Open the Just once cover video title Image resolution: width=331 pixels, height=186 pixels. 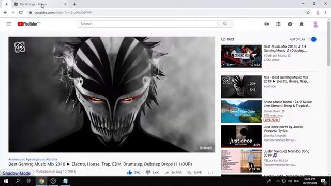(283, 129)
